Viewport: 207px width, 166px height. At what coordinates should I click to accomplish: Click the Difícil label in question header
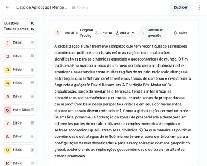69,33
